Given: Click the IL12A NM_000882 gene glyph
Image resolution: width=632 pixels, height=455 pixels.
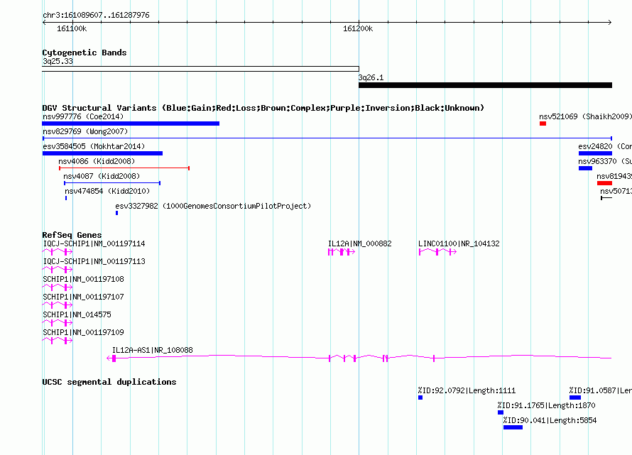Looking at the screenshot, I should pos(342,252).
